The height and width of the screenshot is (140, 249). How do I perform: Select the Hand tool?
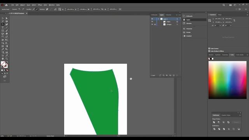click(3, 59)
